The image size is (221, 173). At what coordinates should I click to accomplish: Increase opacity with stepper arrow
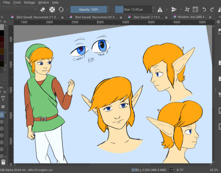[108, 8]
